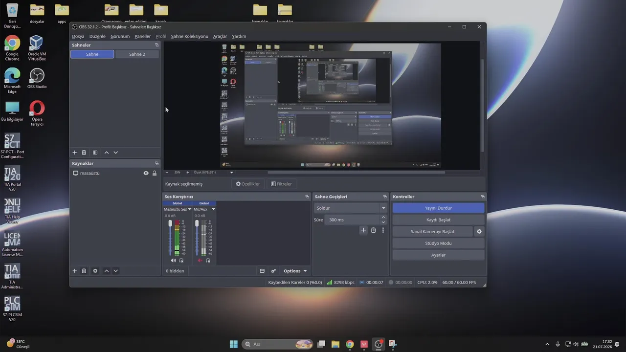Hide masaüstü source with eye icon
Image resolution: width=626 pixels, height=352 pixels.
[146, 173]
